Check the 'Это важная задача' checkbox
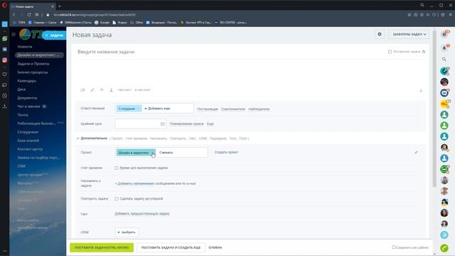The image size is (455, 256). pos(390,52)
